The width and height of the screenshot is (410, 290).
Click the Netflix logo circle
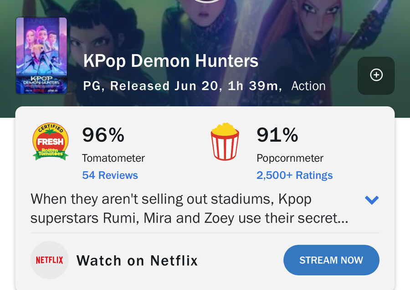49,260
